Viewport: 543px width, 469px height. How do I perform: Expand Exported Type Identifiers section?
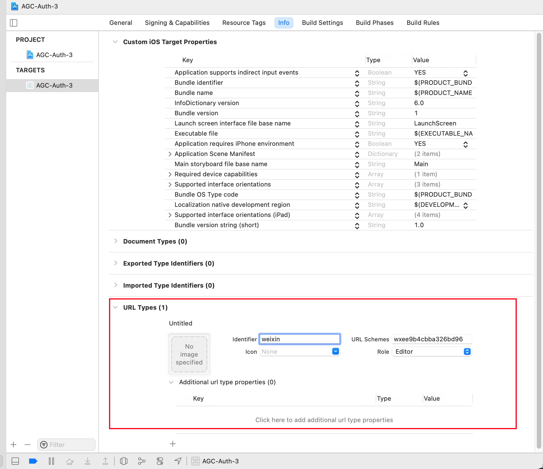point(116,263)
